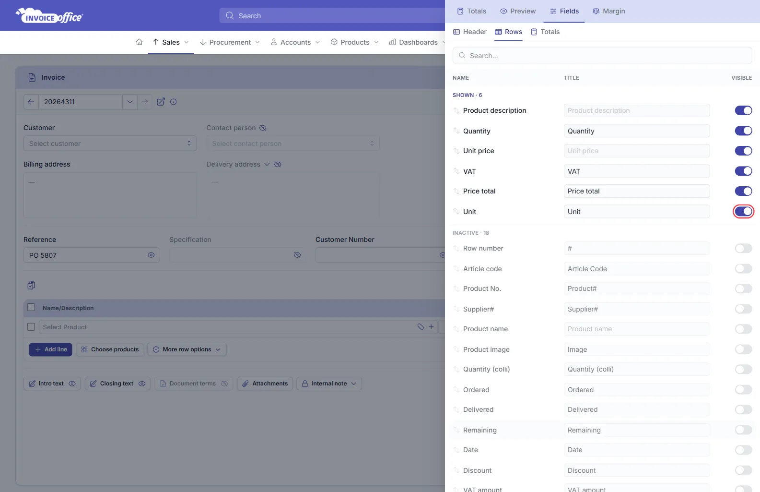Click the home icon in navigation bar
760x492 pixels.
[139, 42]
